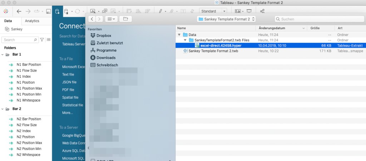Open Dropbox in Favoriten sidebar
This screenshot has width=366, height=161.
pyautogui.click(x=104, y=36)
